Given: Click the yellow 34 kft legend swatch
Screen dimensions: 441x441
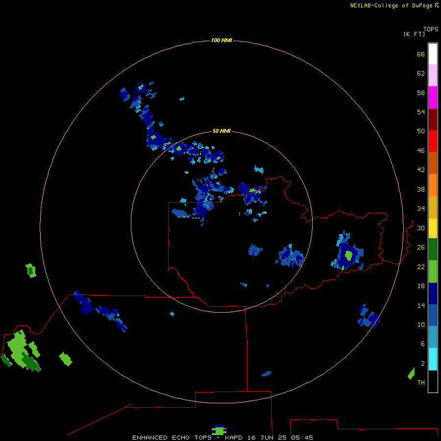Looking at the screenshot, I should (x=433, y=228).
